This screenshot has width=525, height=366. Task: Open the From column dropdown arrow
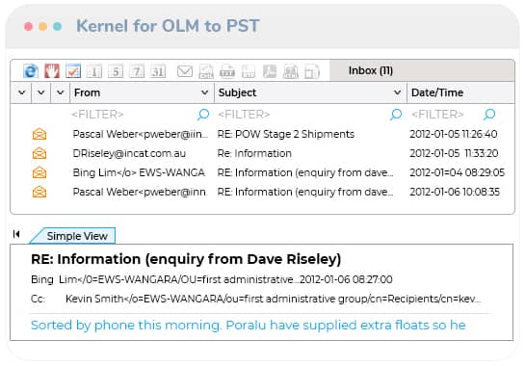(x=204, y=92)
